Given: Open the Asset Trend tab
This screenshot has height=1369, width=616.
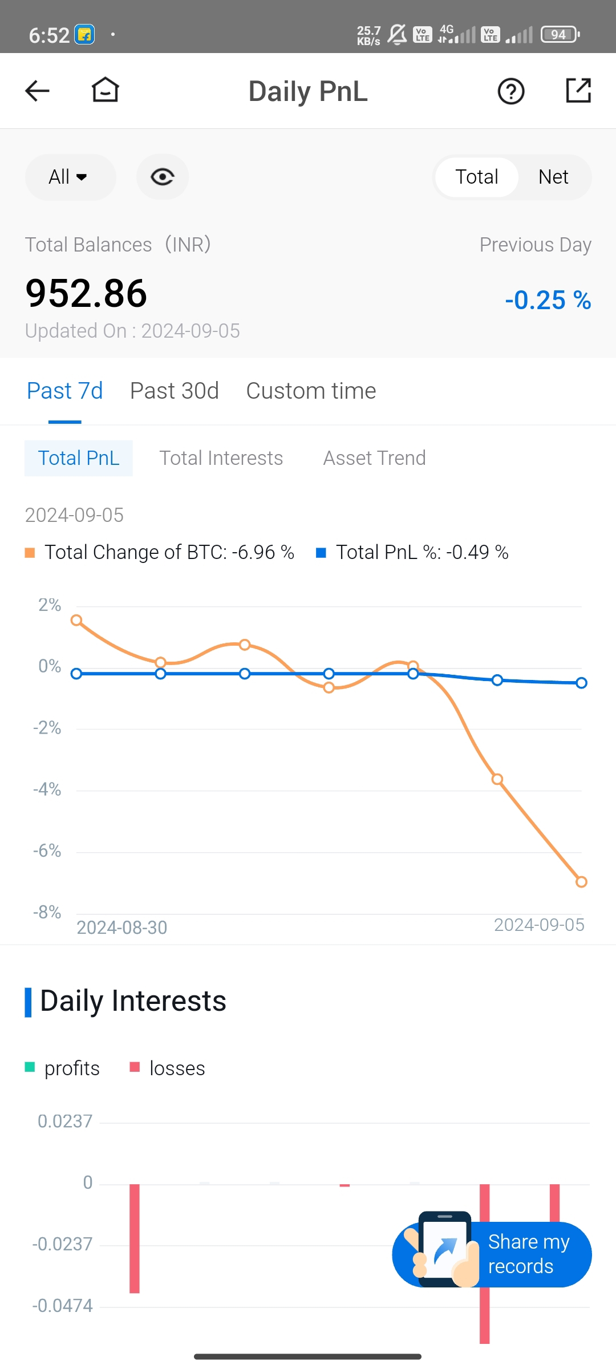Looking at the screenshot, I should coord(374,457).
